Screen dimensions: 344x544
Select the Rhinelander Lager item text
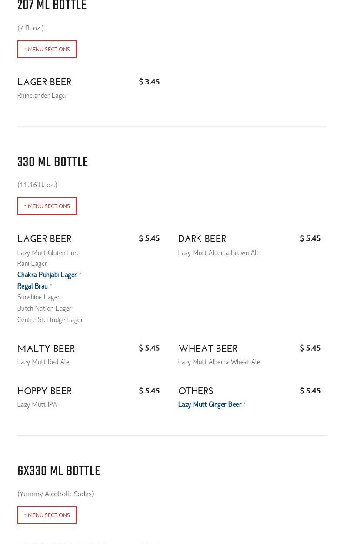tap(42, 96)
